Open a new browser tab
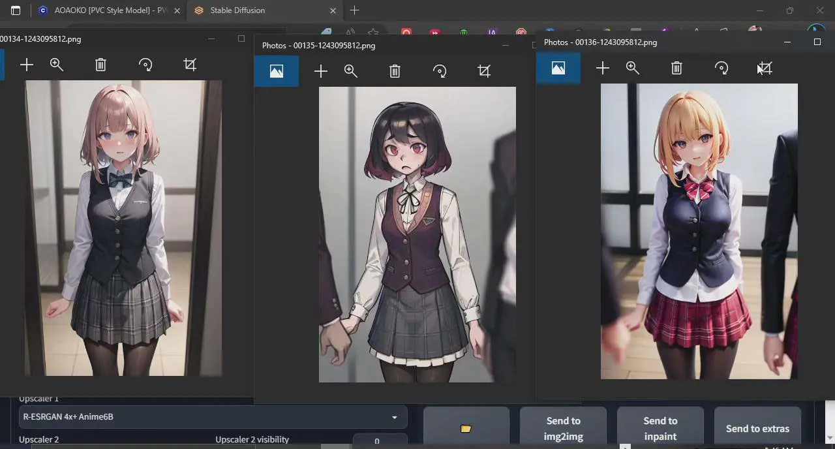The image size is (835, 449). click(x=354, y=10)
